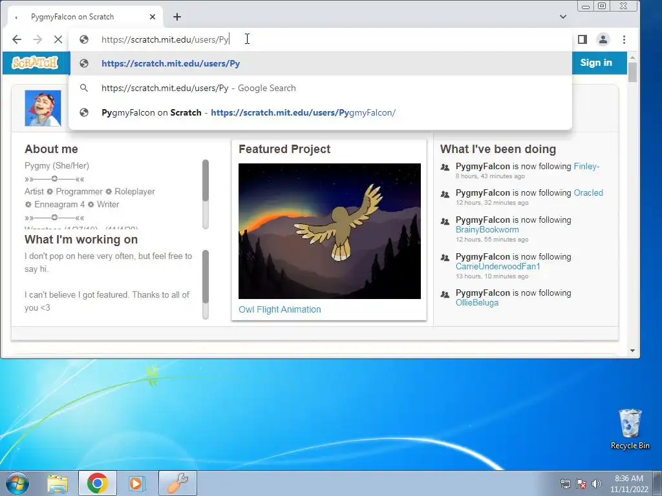
Task: Open the Chrome three-dot menu
Action: (x=624, y=39)
